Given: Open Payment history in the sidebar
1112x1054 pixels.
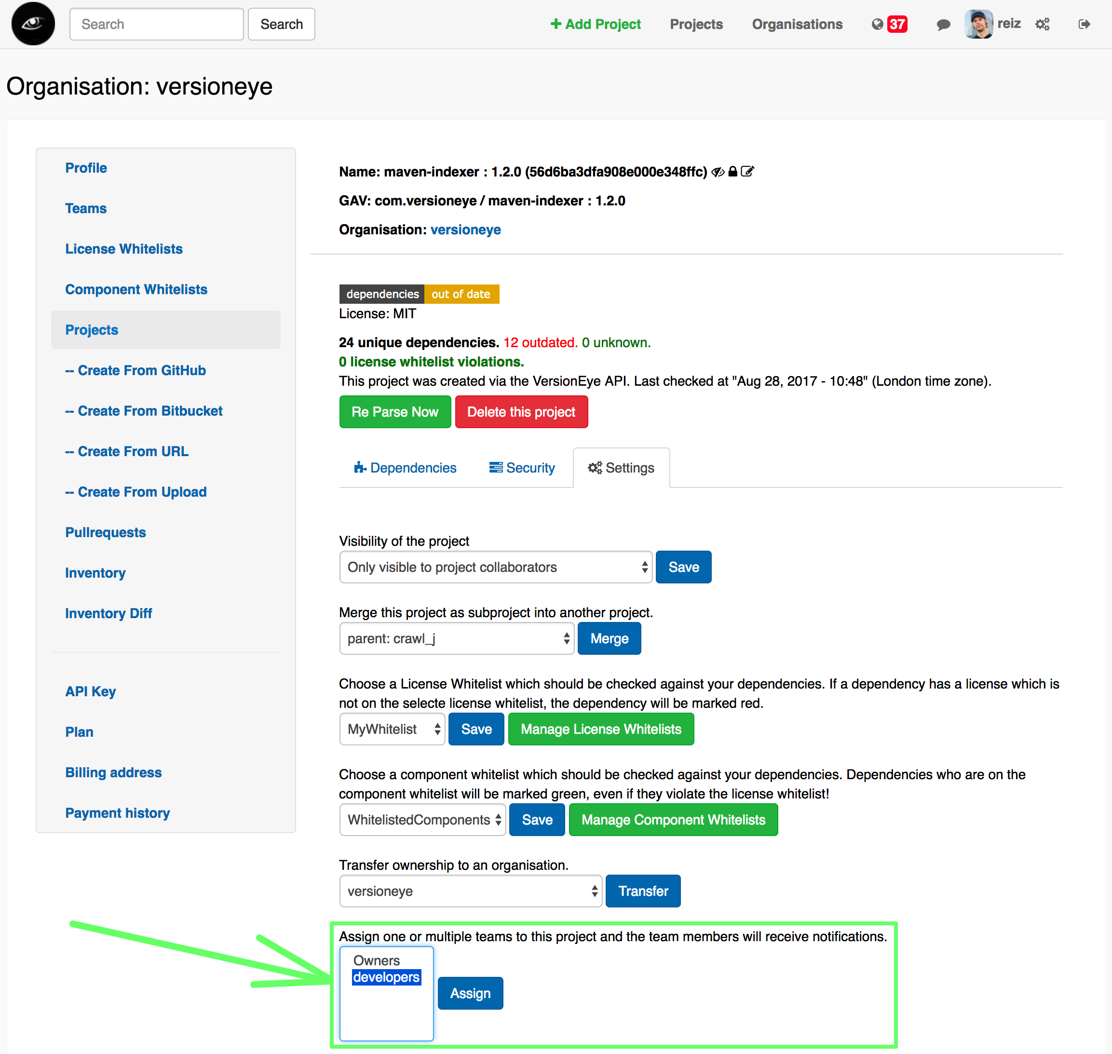Looking at the screenshot, I should [118, 812].
